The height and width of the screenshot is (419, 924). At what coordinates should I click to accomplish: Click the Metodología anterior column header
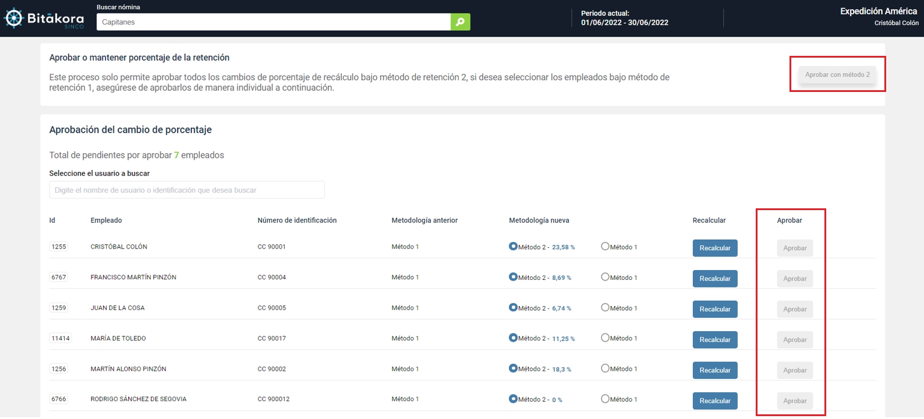(x=424, y=221)
